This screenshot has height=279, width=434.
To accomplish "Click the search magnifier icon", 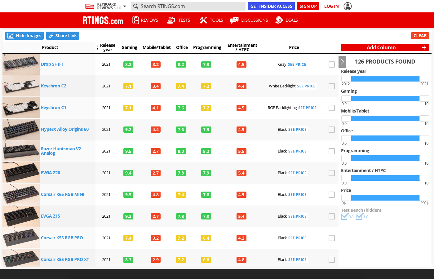I will pyautogui.click(x=136, y=6).
